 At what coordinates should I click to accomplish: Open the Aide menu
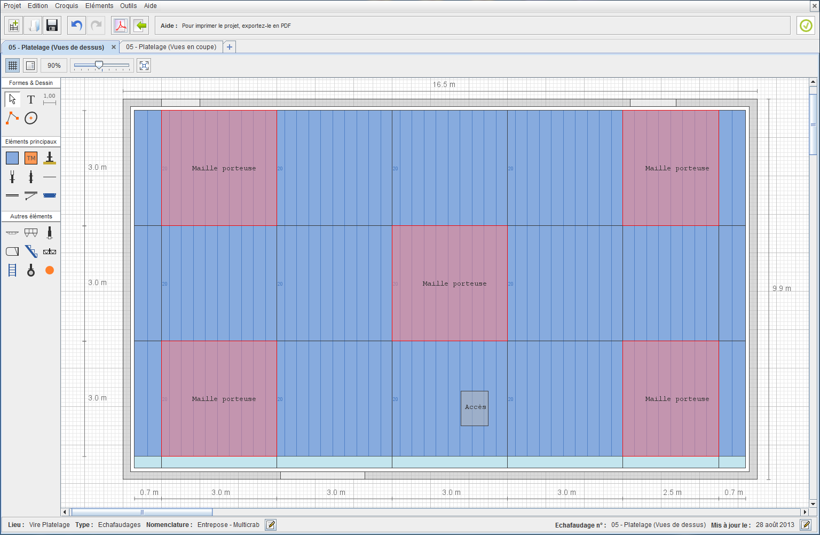pos(151,5)
